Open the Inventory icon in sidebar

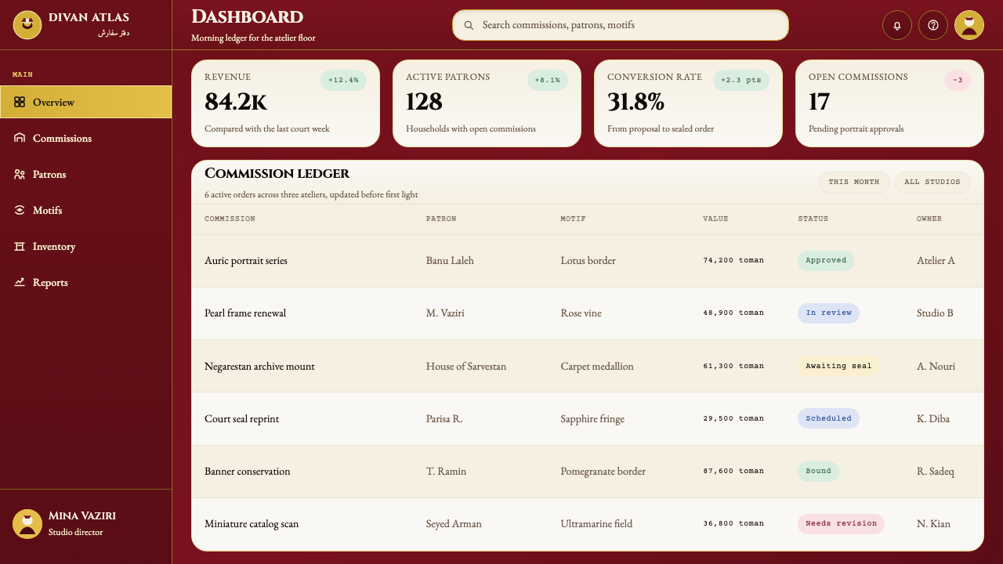tap(20, 246)
